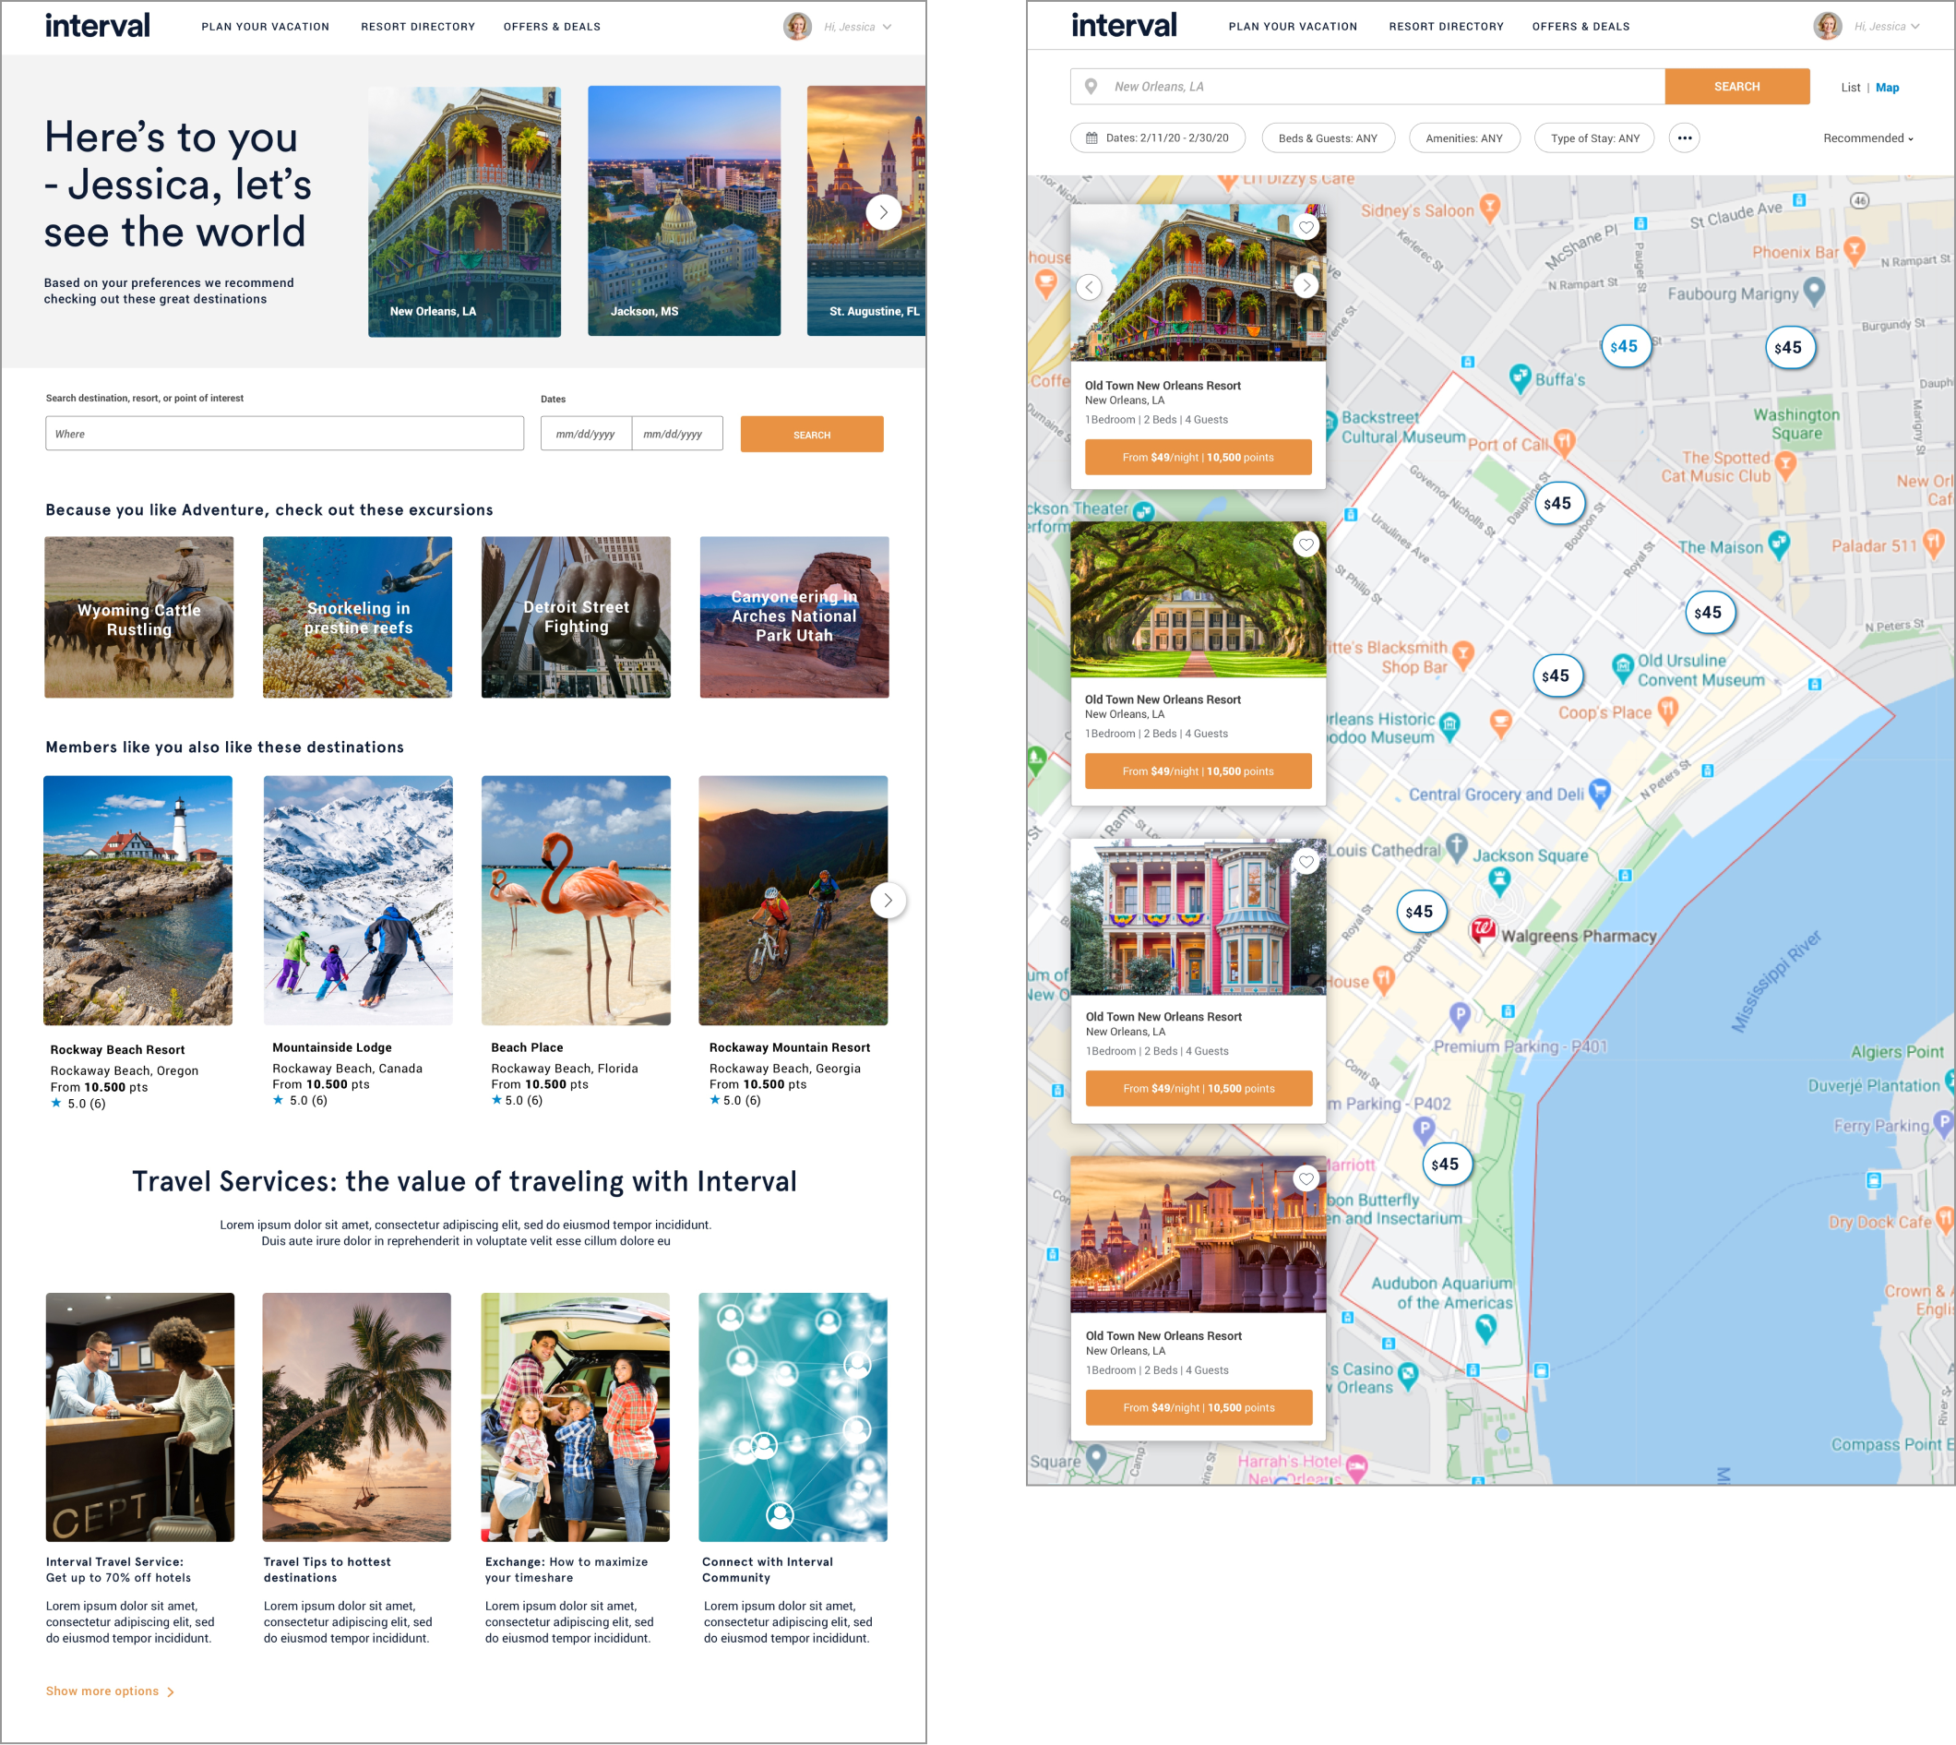
Task: Expand the Beds & Guests filter
Action: pyautogui.click(x=1328, y=138)
